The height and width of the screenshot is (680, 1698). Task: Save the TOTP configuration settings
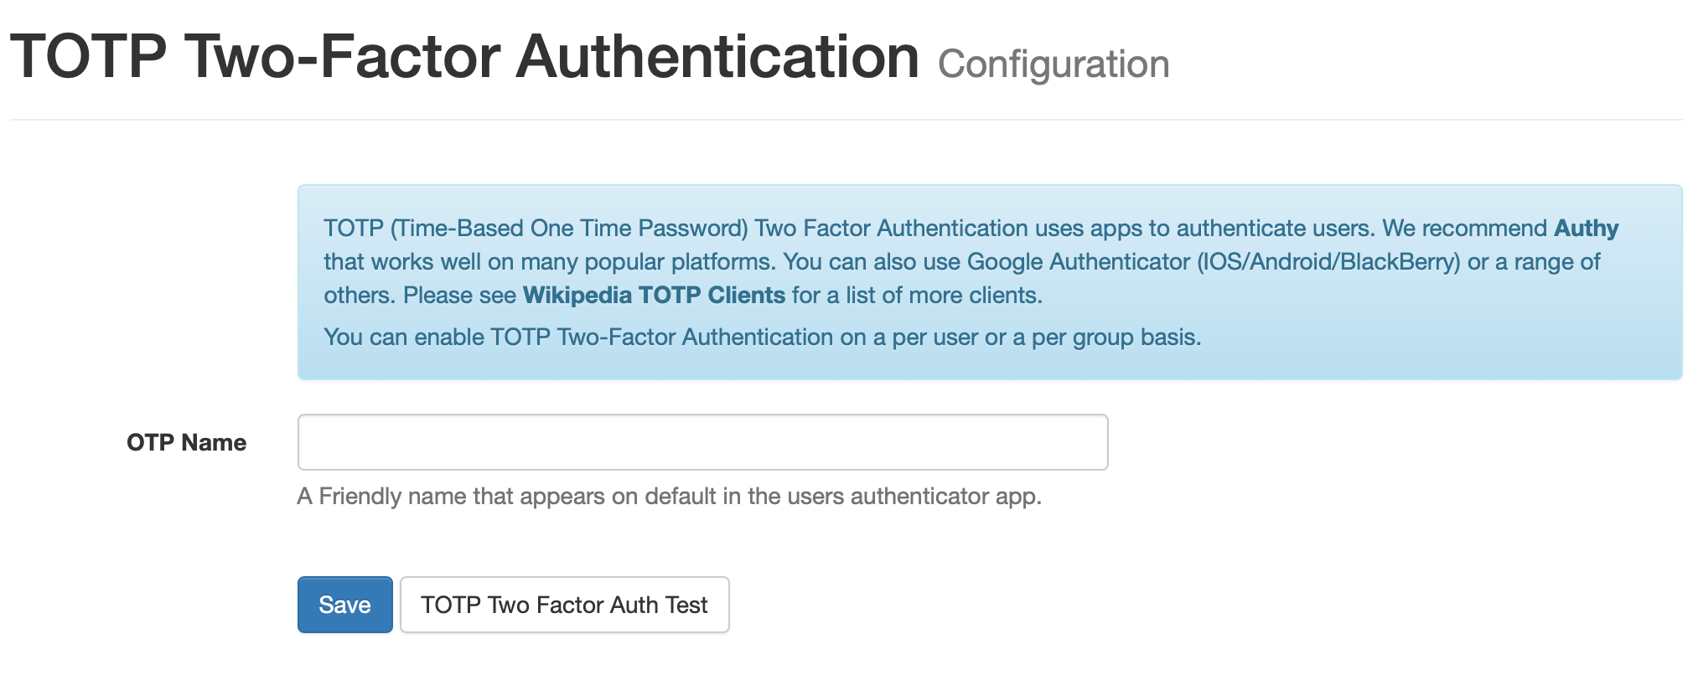click(344, 605)
